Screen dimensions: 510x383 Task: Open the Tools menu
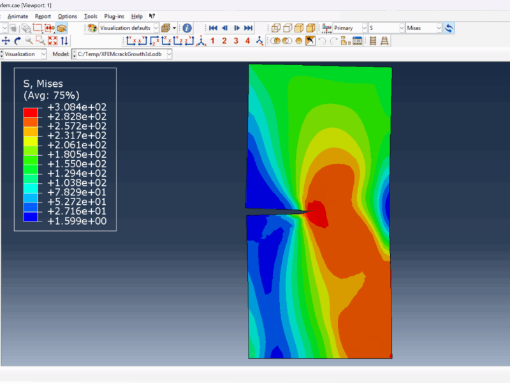(91, 17)
